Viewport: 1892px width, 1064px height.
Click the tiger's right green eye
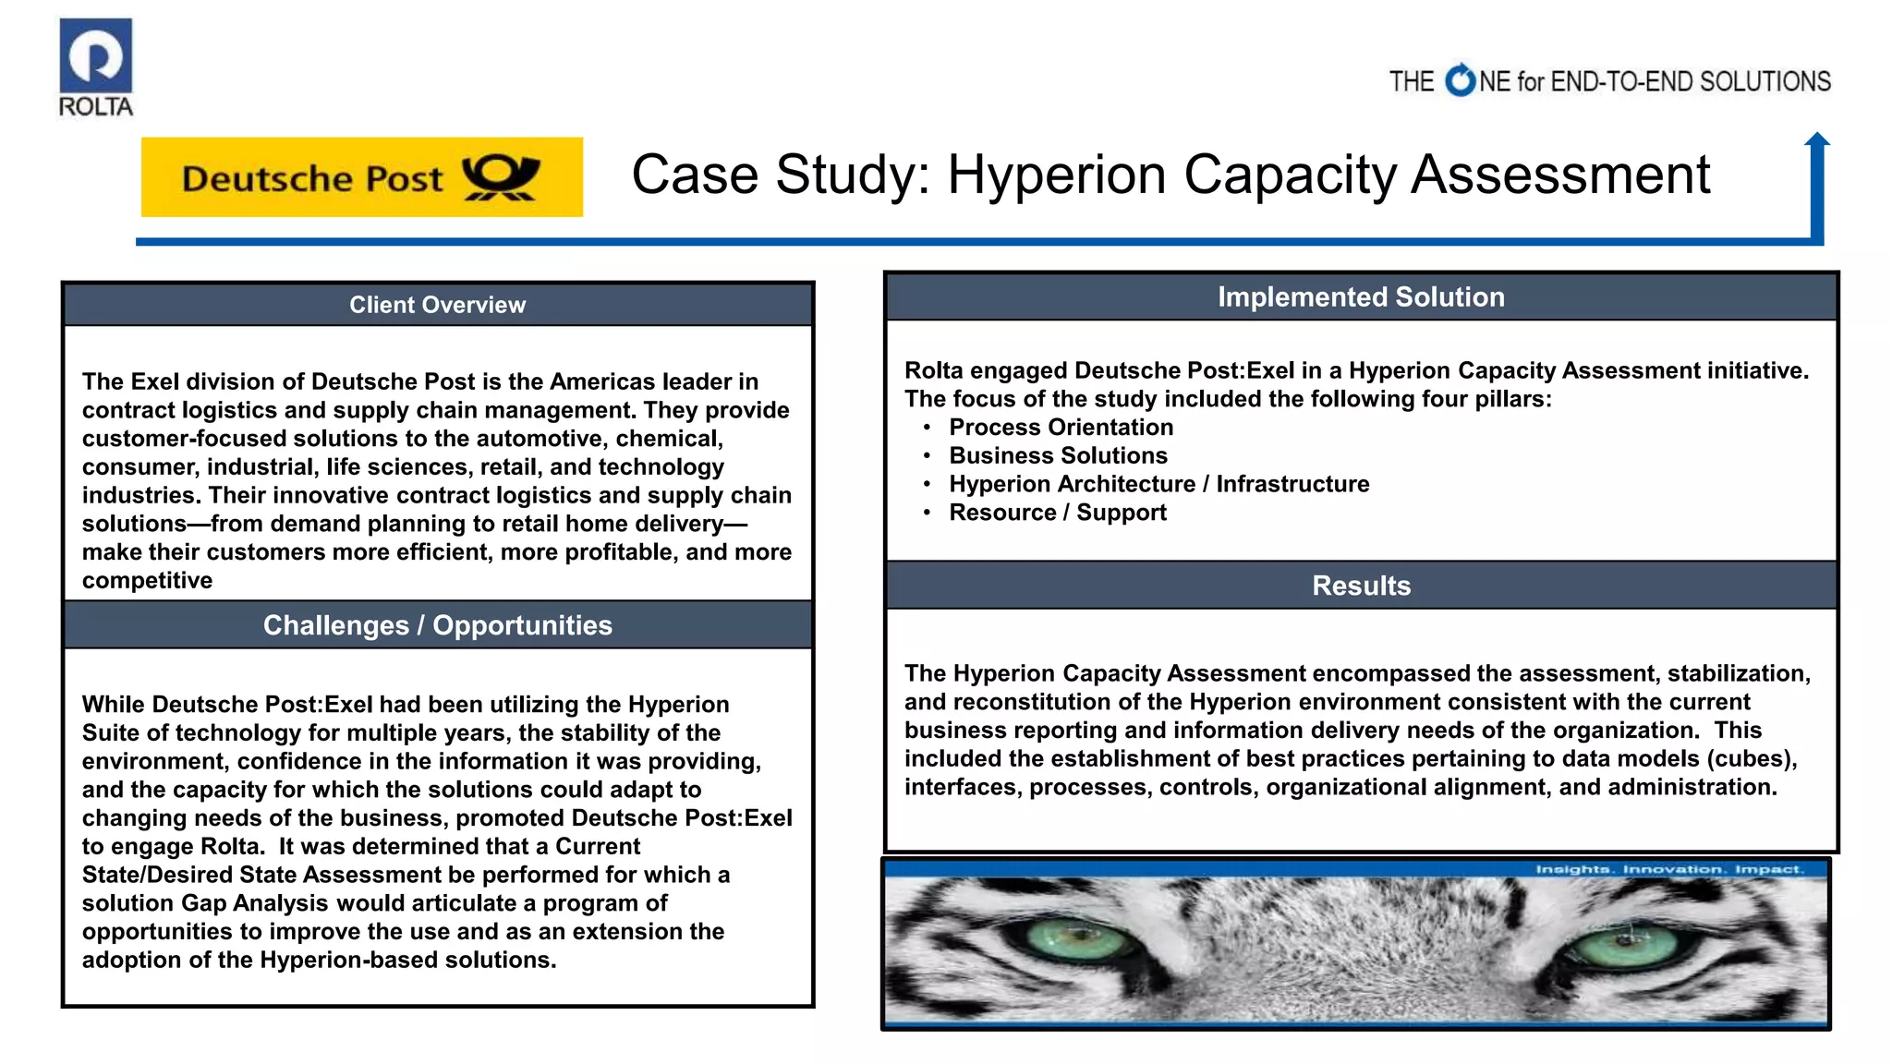(1628, 945)
